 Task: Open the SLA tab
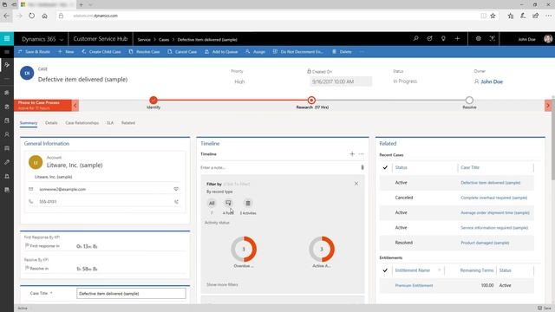click(110, 123)
